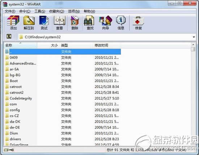The height and width of the screenshot is (155, 199).
Task: Expand the address path dropdown arrow
Action: pos(194,37)
